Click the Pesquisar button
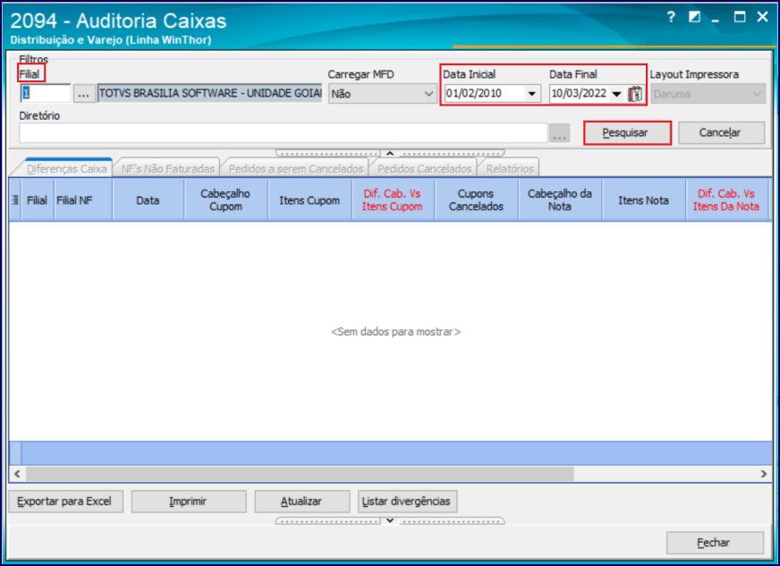Screen dimensions: 780x566 pyautogui.click(x=627, y=133)
